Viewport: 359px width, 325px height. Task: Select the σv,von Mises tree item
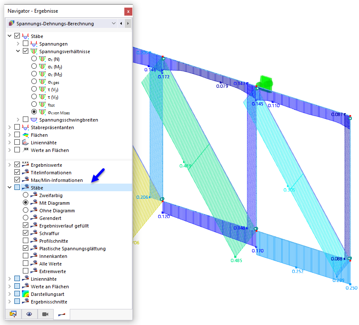59,112
